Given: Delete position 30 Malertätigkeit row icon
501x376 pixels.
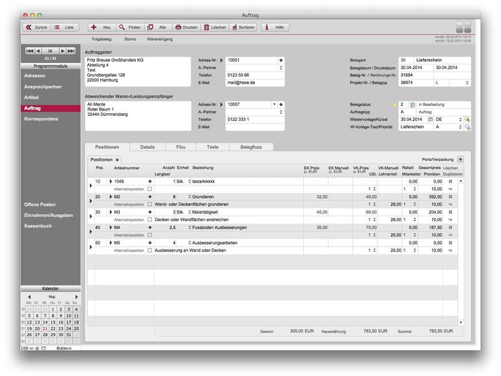Looking at the screenshot, I should [450, 212].
